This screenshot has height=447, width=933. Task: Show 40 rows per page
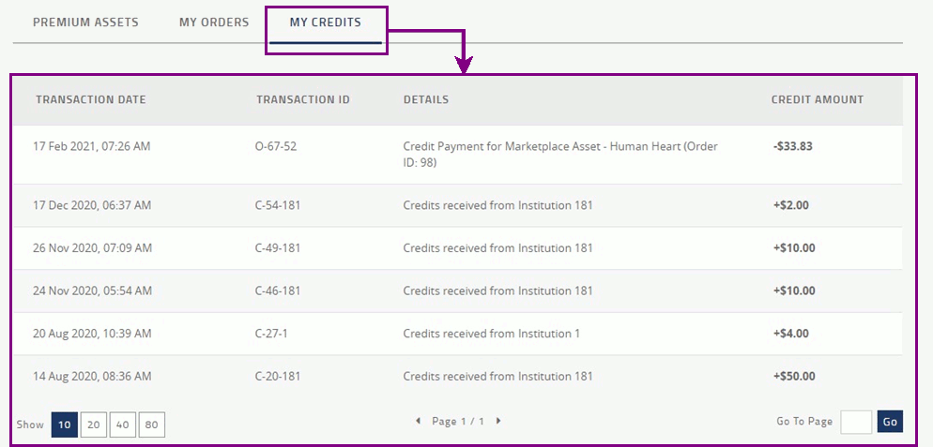pyautogui.click(x=123, y=425)
